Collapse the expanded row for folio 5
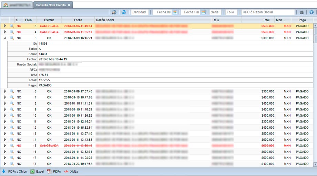This screenshot has height=176, width=317. (x=5, y=38)
